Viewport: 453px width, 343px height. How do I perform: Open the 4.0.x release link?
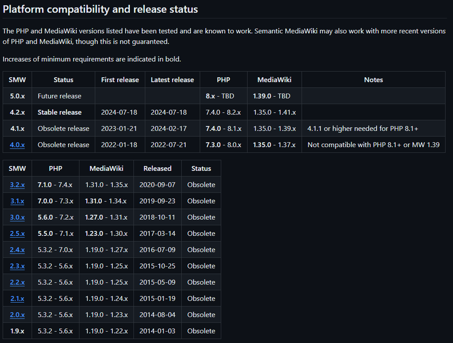click(17, 145)
